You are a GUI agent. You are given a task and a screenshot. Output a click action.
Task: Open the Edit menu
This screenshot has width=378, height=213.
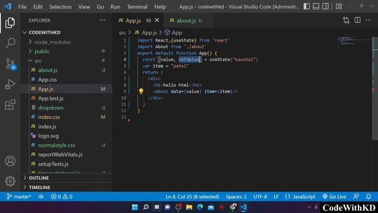coord(38,7)
